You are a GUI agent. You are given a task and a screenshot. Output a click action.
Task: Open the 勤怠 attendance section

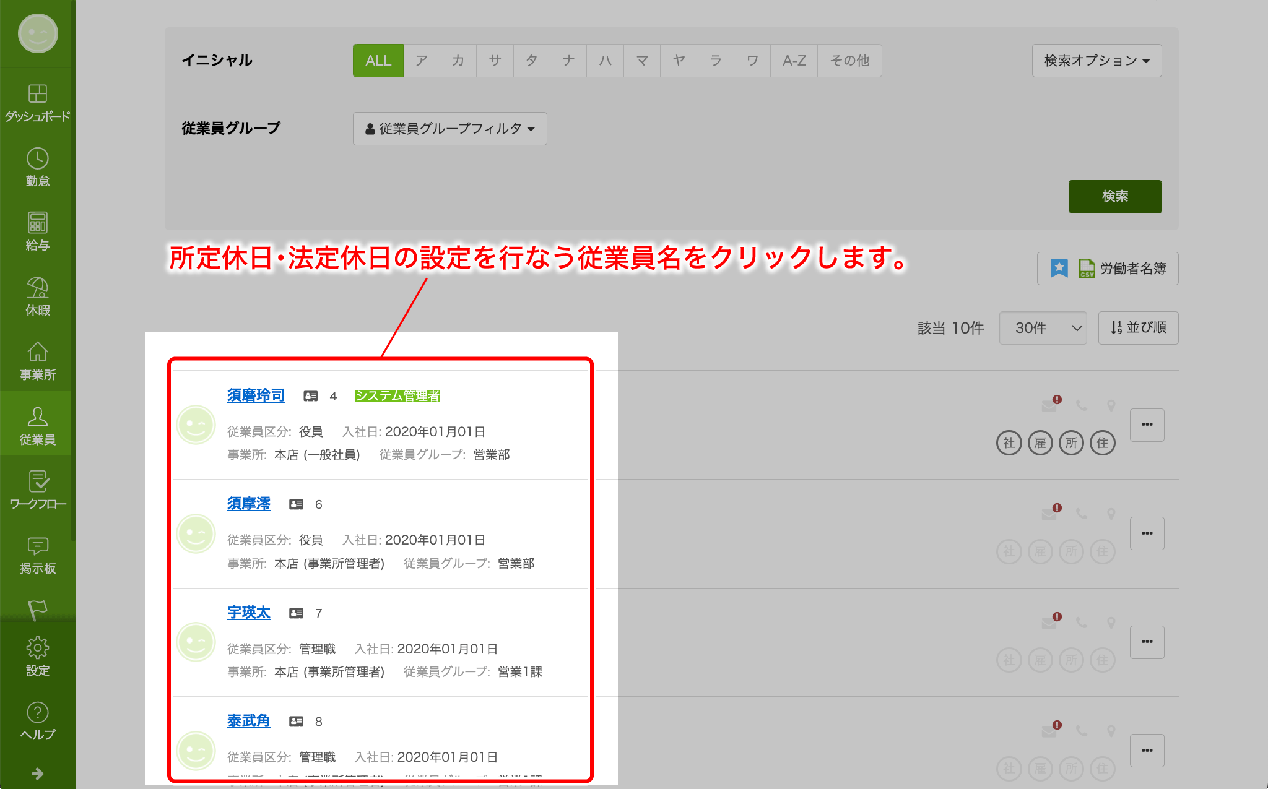37,167
